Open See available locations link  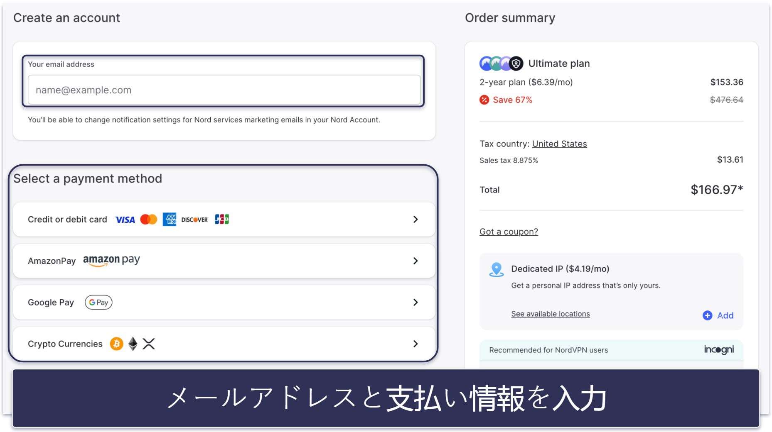(550, 314)
